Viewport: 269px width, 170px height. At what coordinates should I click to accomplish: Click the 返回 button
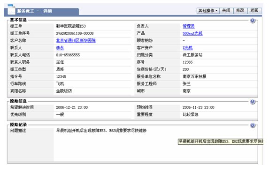[254, 11]
